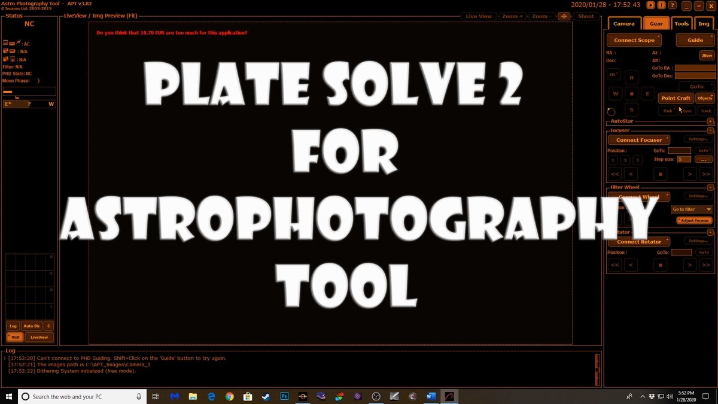Select focuser preset 1 button

point(613,160)
